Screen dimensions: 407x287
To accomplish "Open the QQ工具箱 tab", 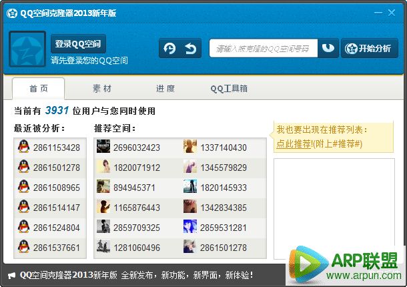I will [229, 89].
